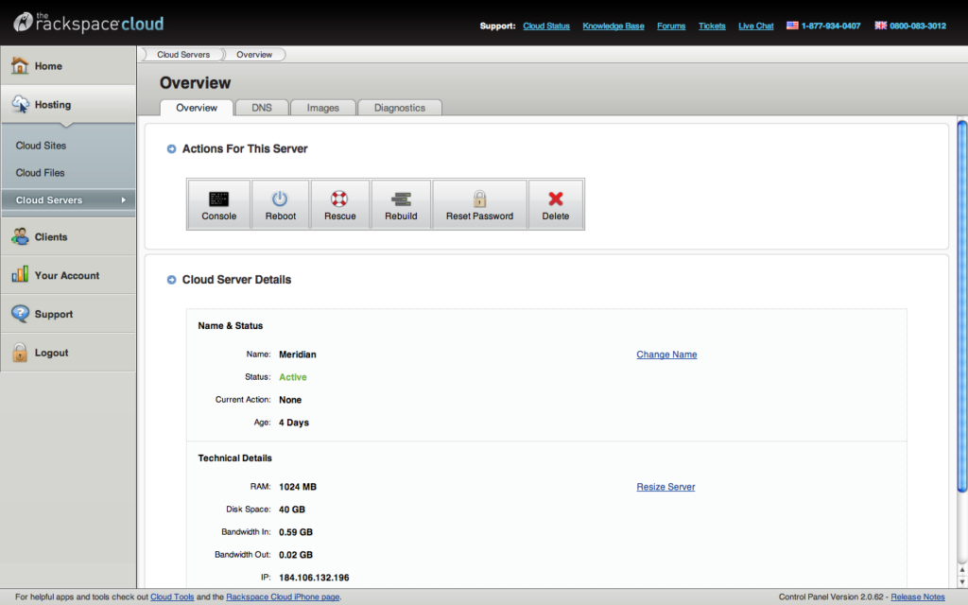The image size is (968, 605).
Task: Open the Images tab
Action: click(x=323, y=108)
